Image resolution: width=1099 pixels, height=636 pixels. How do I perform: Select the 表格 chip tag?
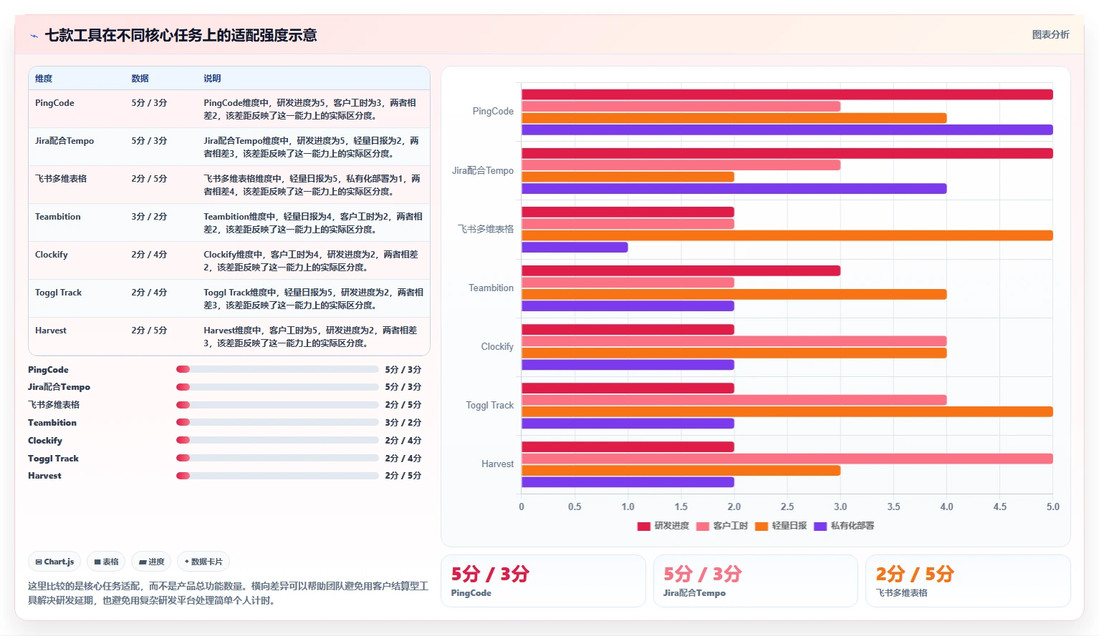pyautogui.click(x=106, y=562)
